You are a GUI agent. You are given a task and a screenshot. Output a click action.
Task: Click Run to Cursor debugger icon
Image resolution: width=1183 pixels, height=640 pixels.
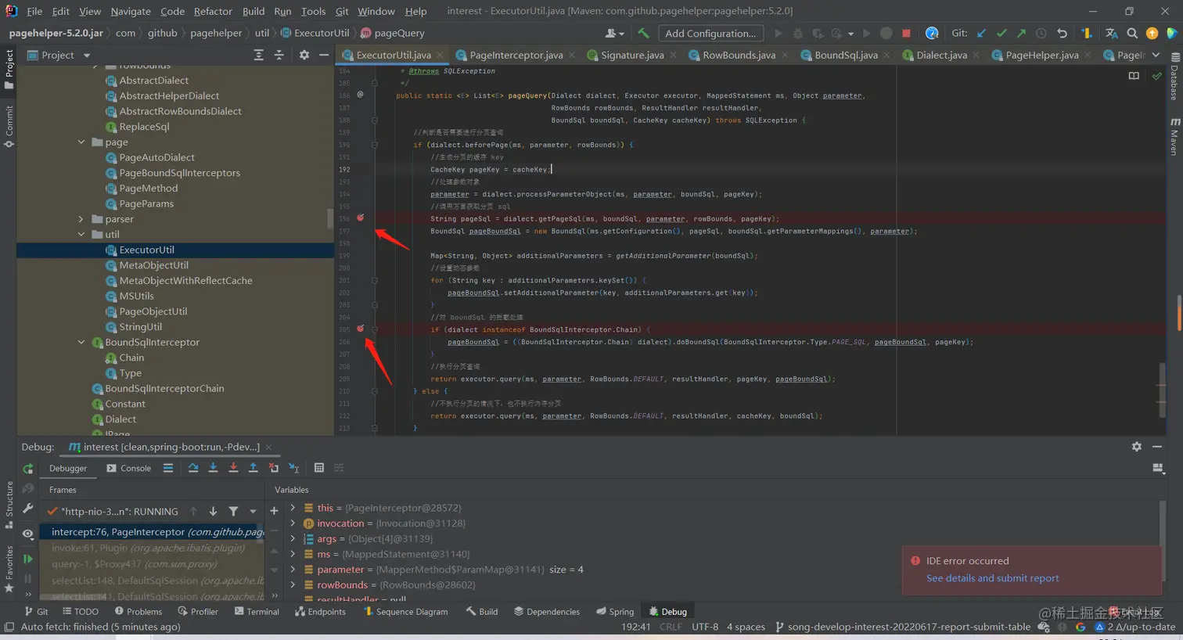(x=293, y=468)
